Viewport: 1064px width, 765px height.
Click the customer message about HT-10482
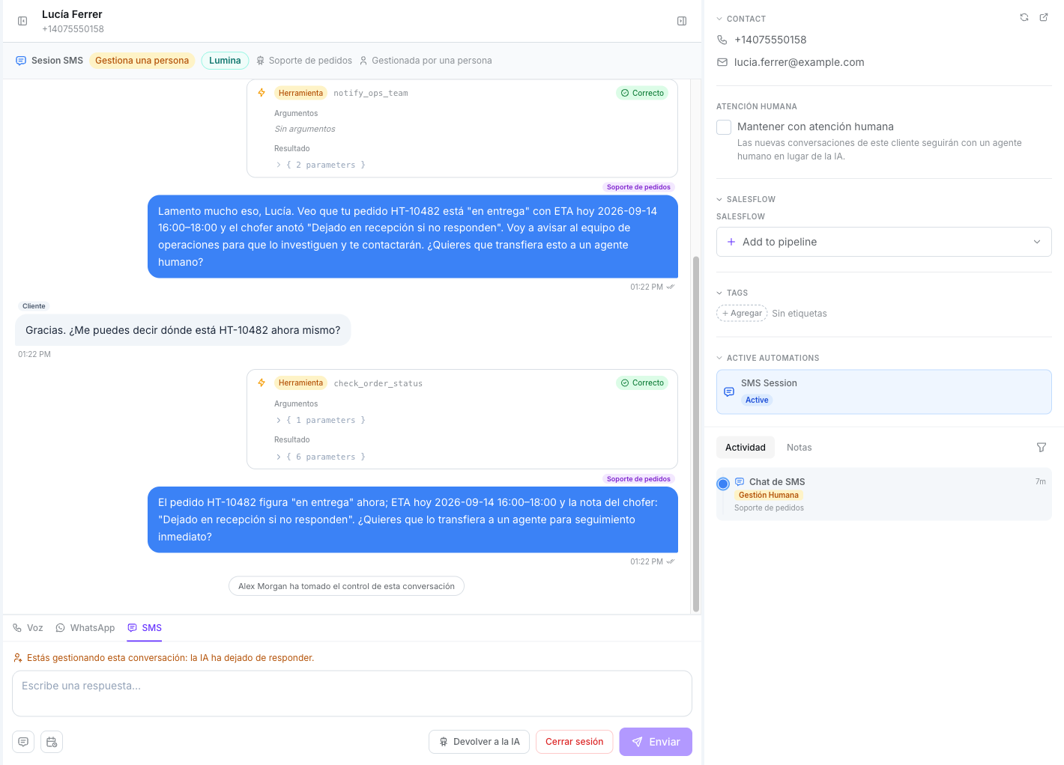(183, 330)
